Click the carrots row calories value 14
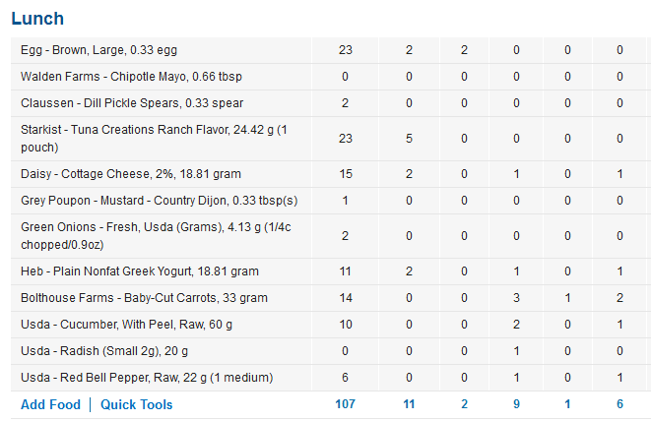This screenshot has width=651, height=421. pos(345,298)
